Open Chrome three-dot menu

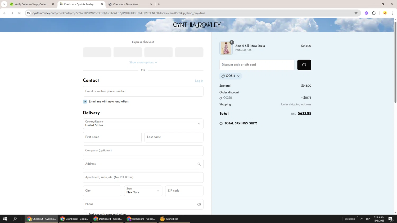(x=392, y=13)
